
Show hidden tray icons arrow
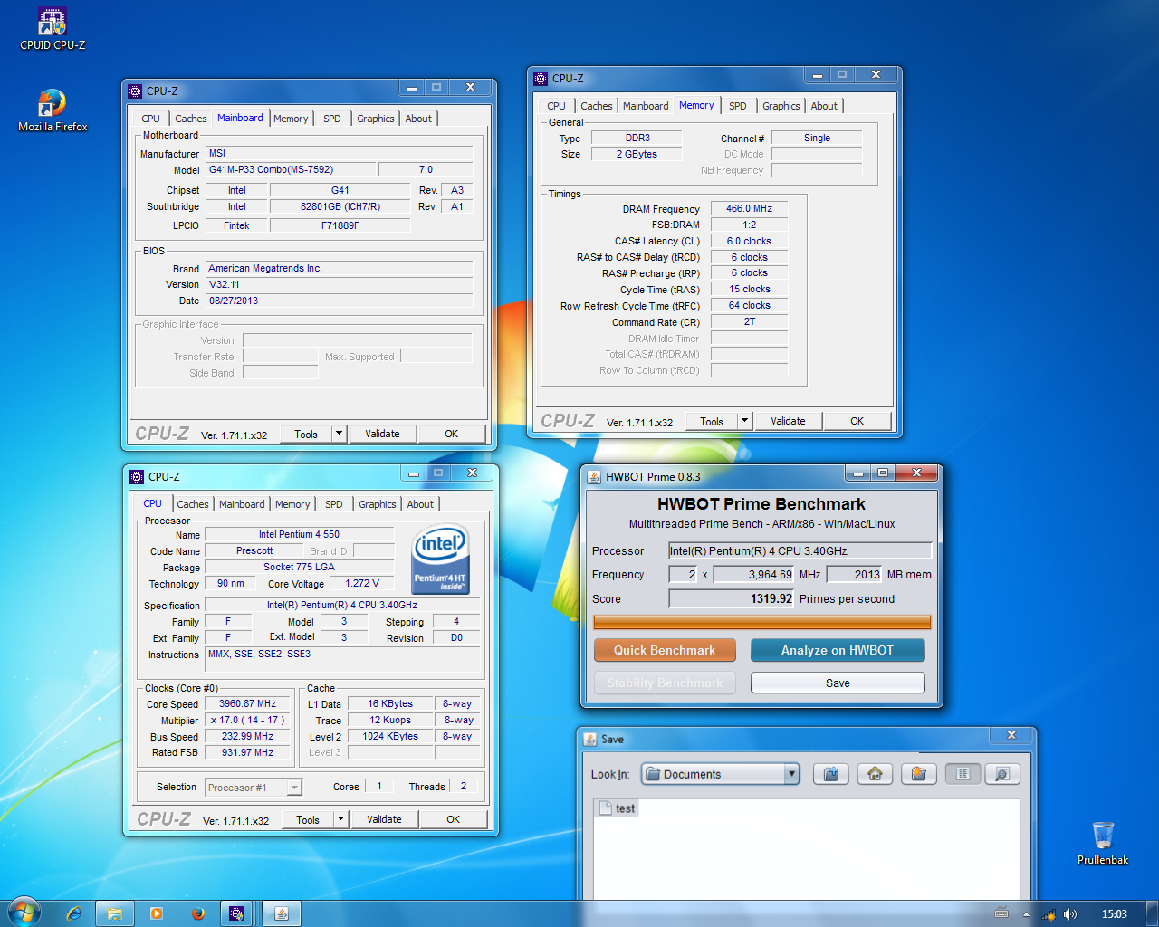pyautogui.click(x=1026, y=914)
